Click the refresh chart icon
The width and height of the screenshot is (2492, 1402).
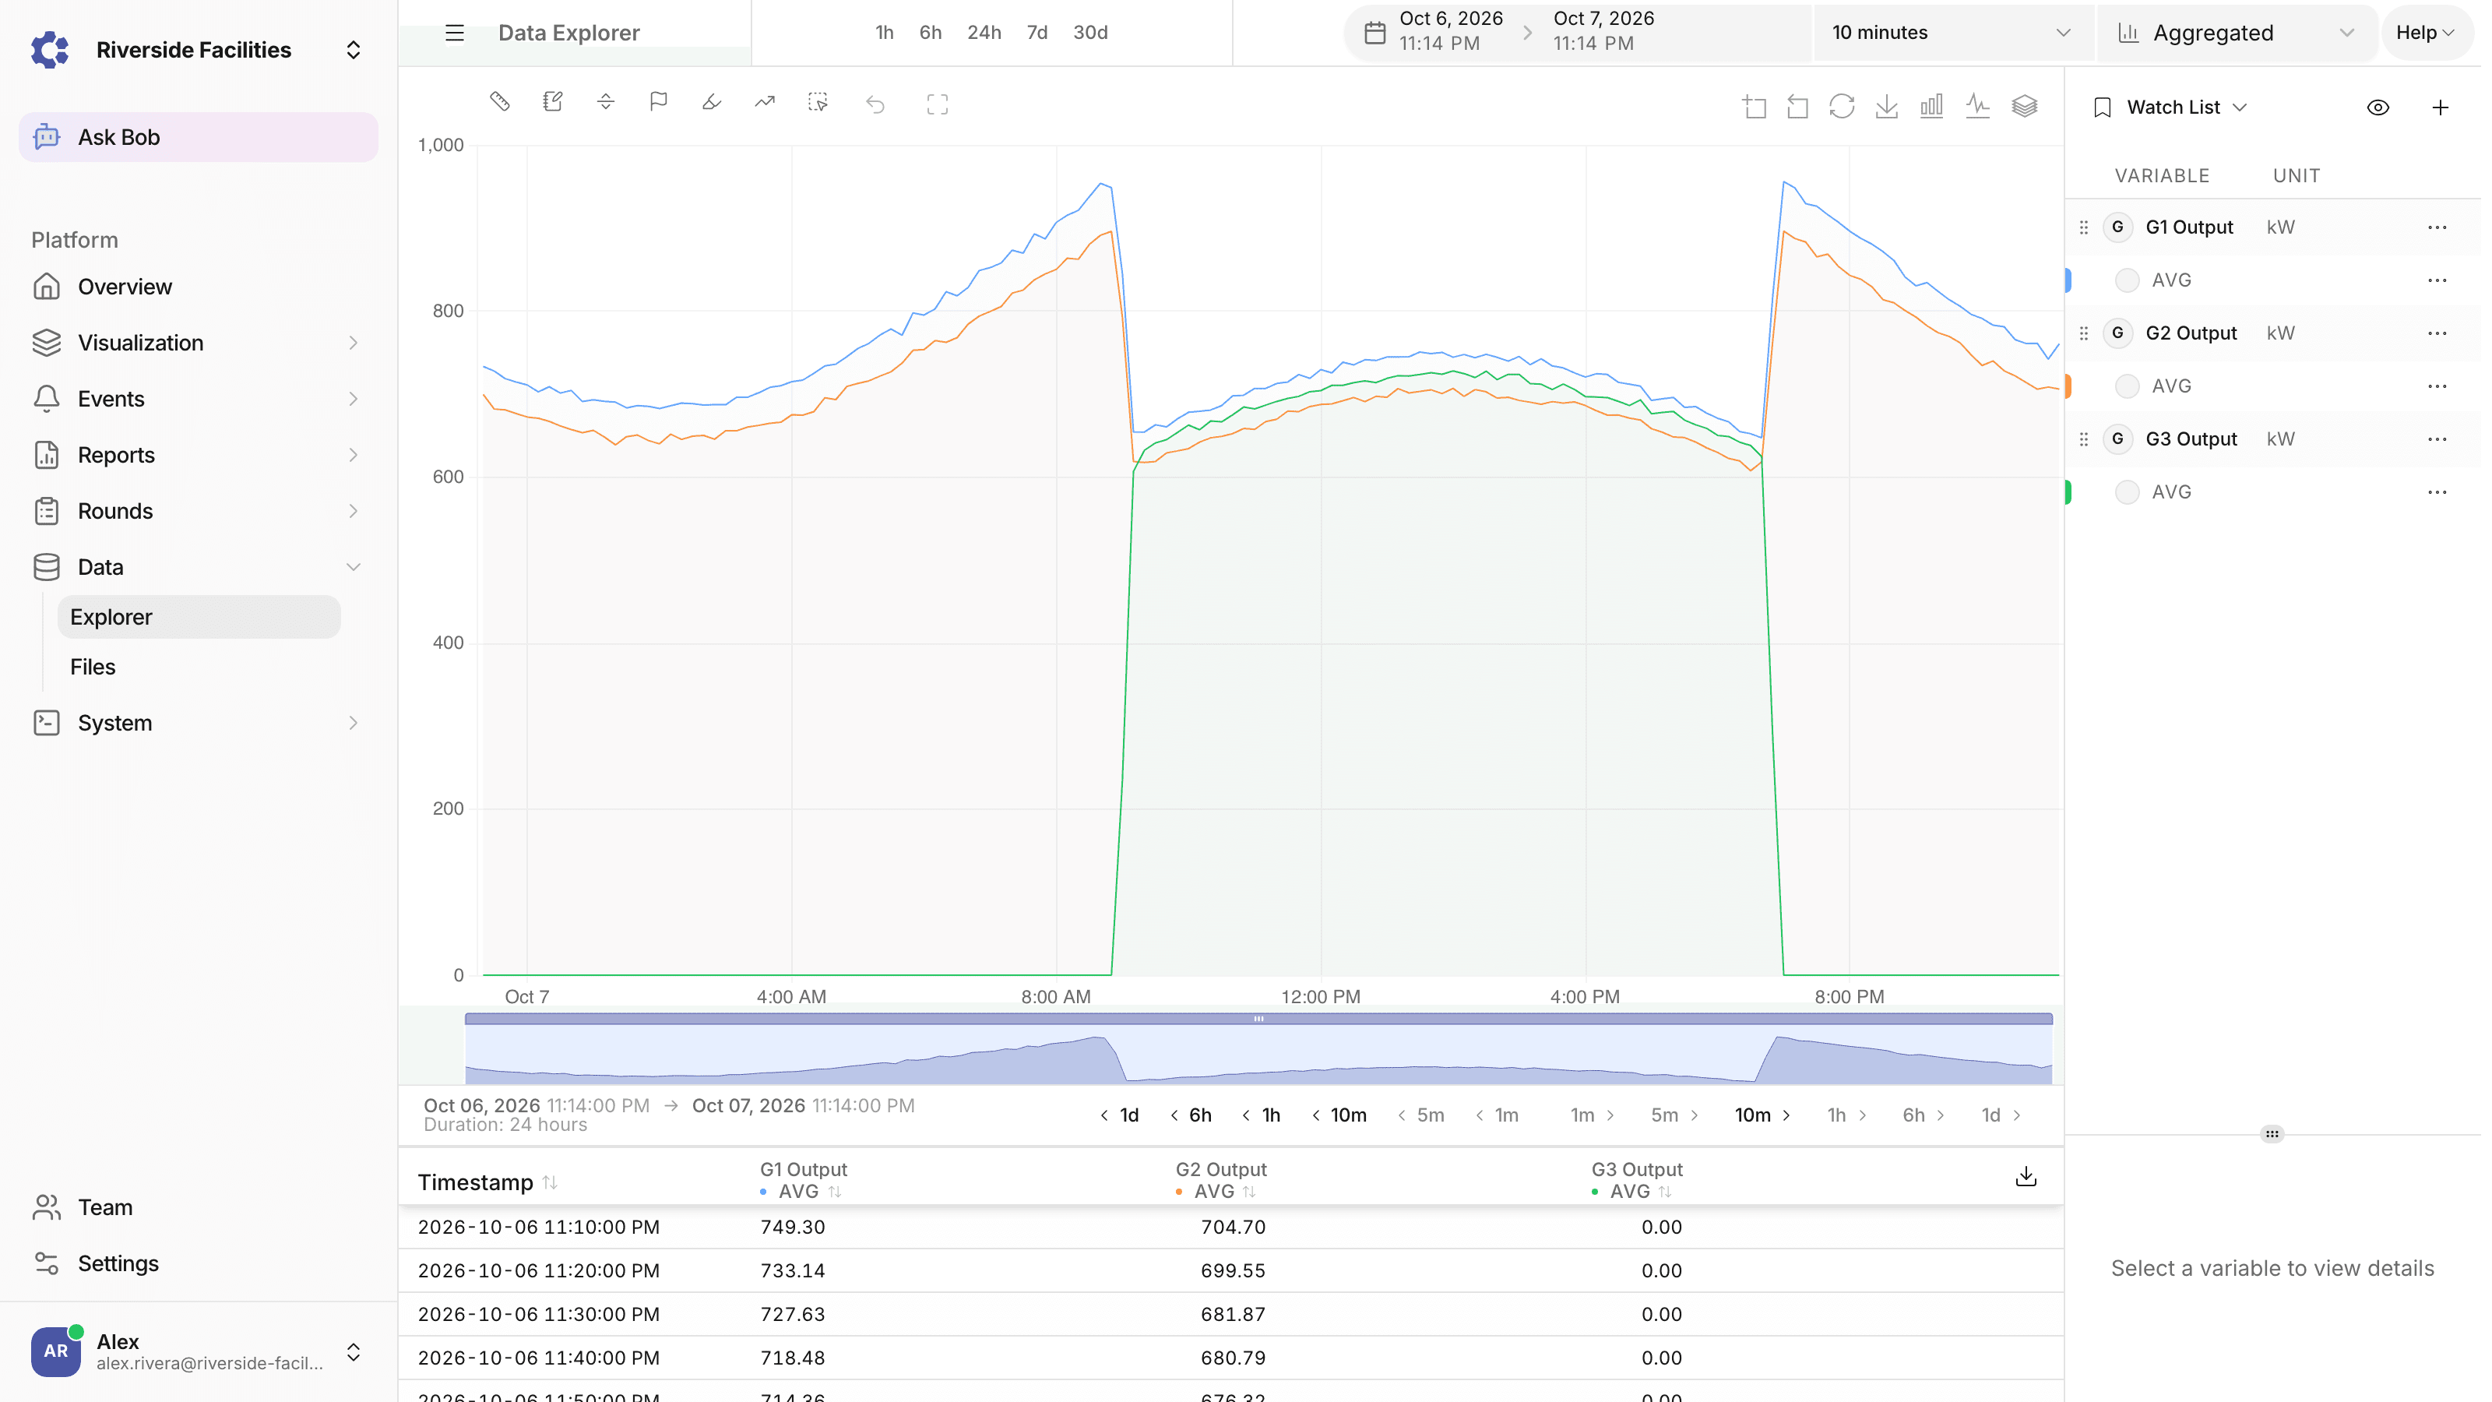1842,107
